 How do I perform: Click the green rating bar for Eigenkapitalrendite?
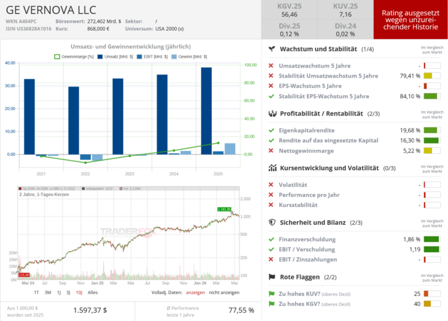[x=431, y=130]
